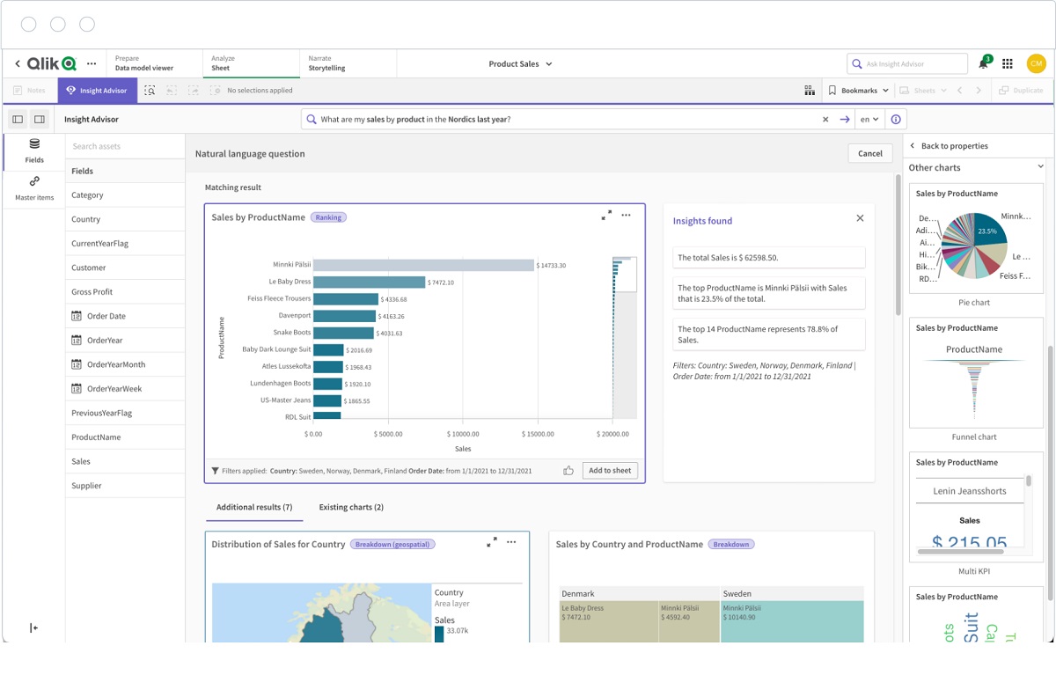Viewport: 1056px width, 675px height.
Task: Open the chart options ellipsis menu
Action: 627,216
